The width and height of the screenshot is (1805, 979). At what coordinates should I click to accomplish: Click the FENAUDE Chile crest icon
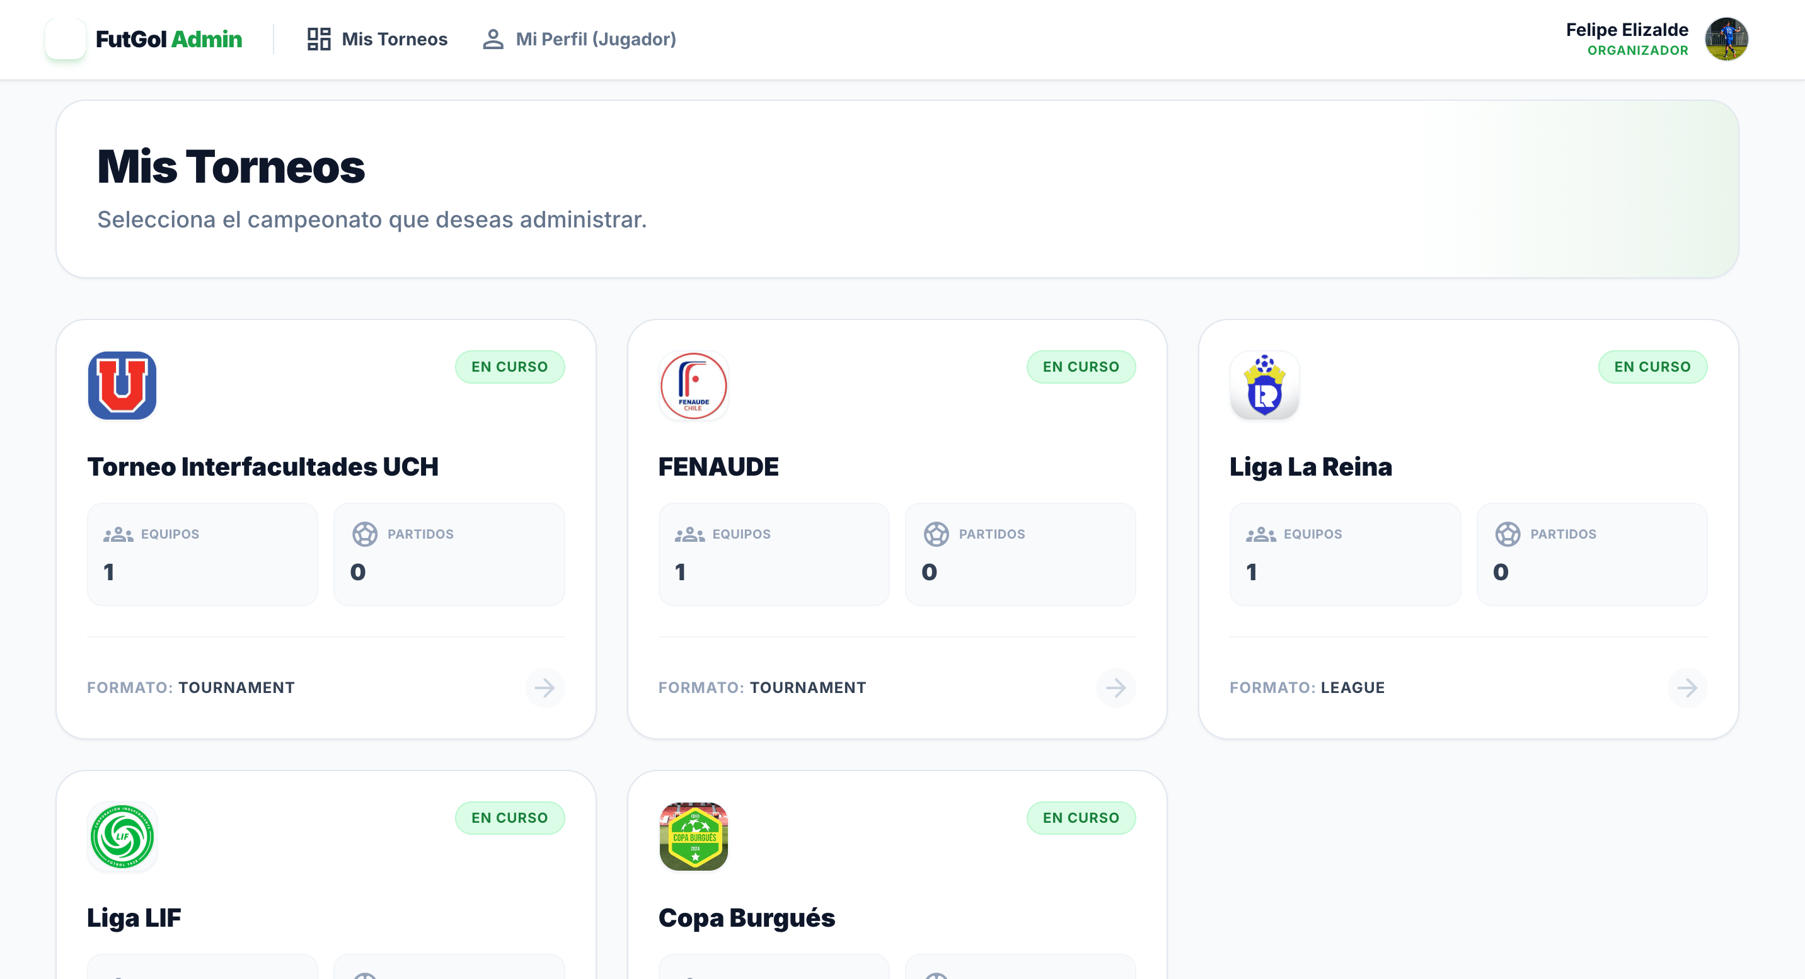click(693, 386)
